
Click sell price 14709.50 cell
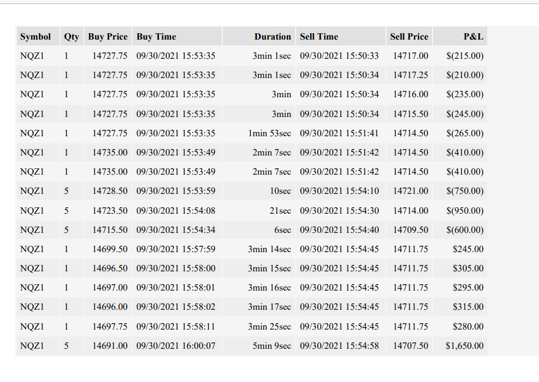click(x=409, y=229)
